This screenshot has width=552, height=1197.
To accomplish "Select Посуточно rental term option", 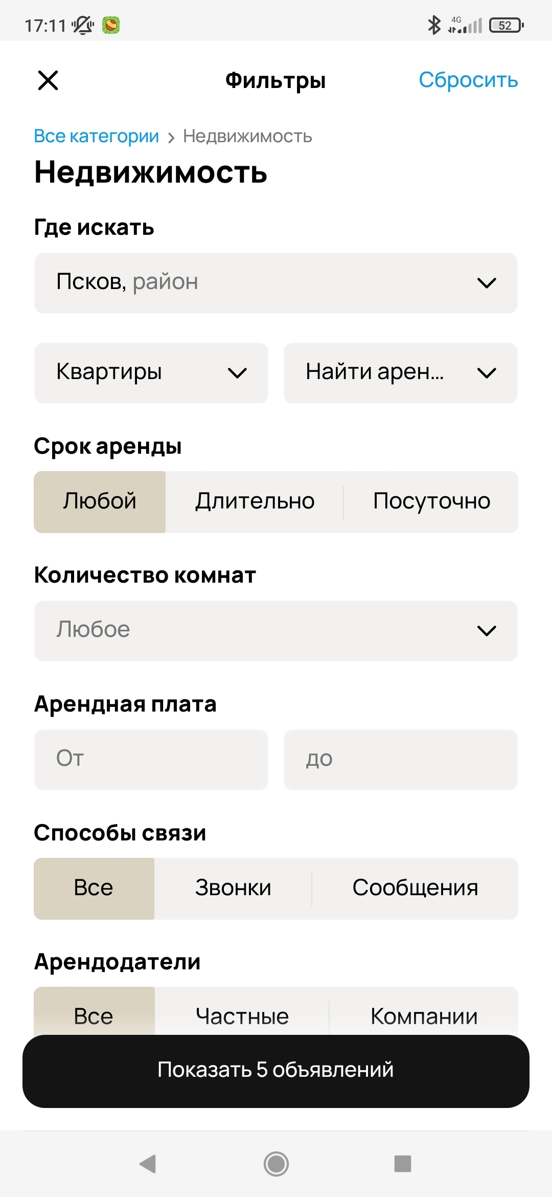I will pos(431,502).
